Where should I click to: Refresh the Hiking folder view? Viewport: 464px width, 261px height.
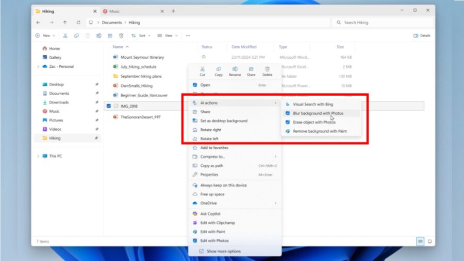[x=78, y=23]
